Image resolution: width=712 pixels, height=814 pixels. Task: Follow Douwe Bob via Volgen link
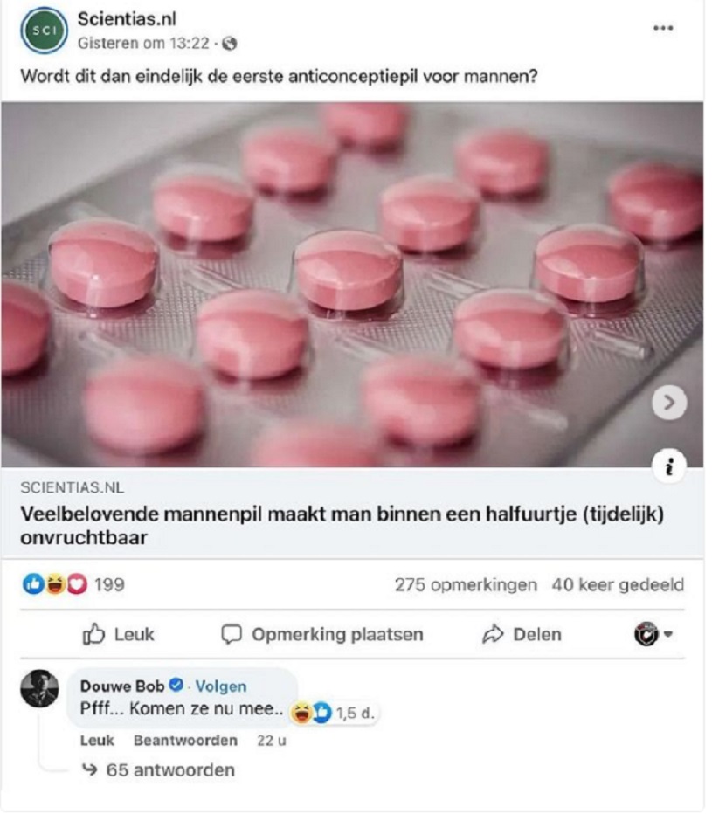pyautogui.click(x=220, y=686)
